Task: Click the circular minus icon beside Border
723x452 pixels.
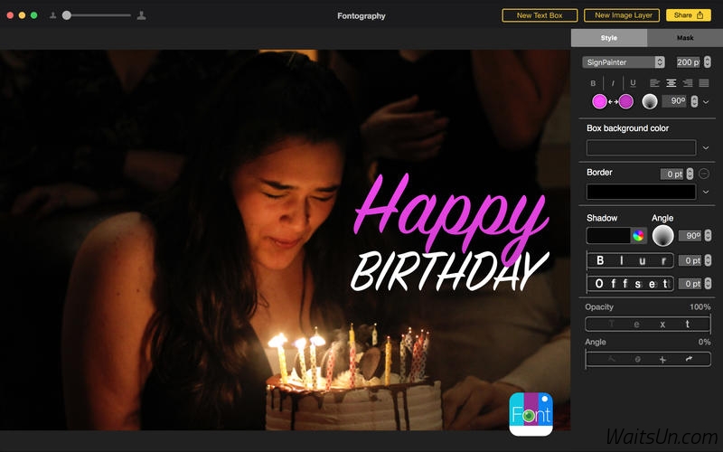Action: tap(704, 174)
